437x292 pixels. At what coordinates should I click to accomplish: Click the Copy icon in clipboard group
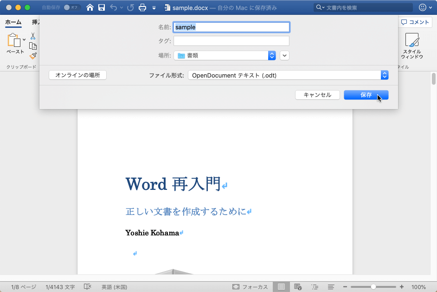33,46
